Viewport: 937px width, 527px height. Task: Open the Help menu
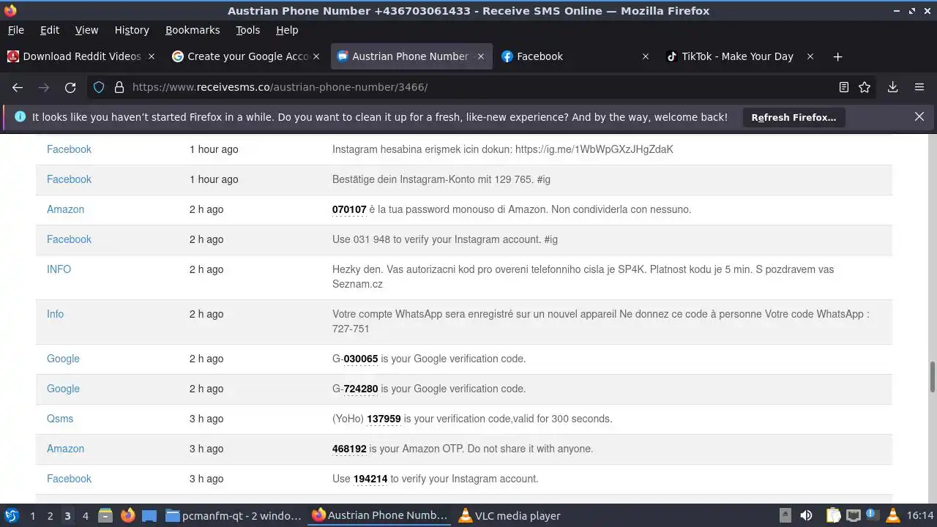pyautogui.click(x=287, y=30)
